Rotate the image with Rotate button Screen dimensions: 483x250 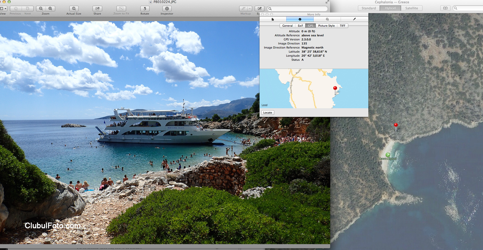pos(145,9)
